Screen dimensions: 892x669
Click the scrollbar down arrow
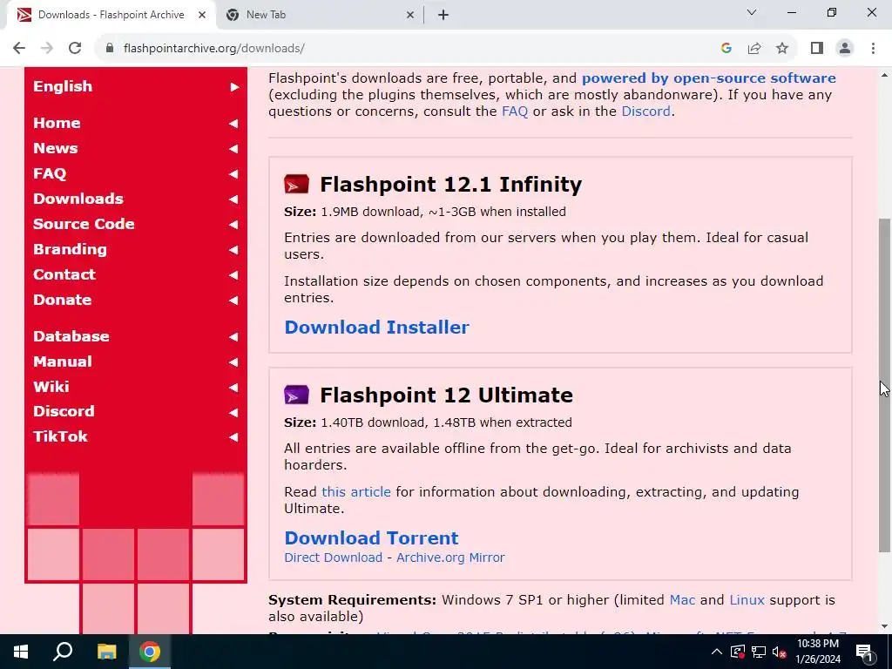click(x=885, y=627)
